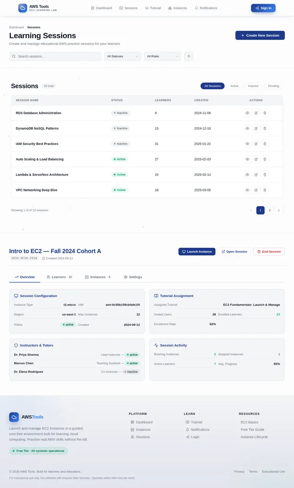The width and height of the screenshot is (294, 488).
Task: Click the Launch Instance button
Action: 197,251
